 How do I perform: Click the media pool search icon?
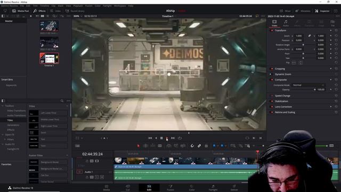pyautogui.click(x=54, y=16)
